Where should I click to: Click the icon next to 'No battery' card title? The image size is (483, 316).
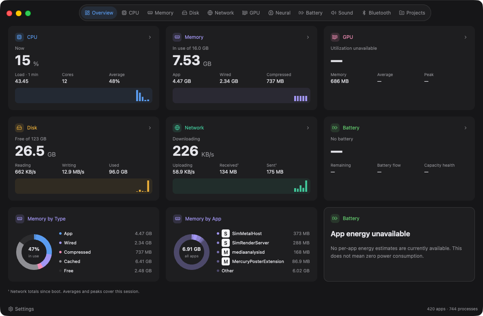click(335, 128)
